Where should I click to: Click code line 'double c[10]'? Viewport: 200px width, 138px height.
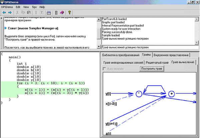[29, 73]
